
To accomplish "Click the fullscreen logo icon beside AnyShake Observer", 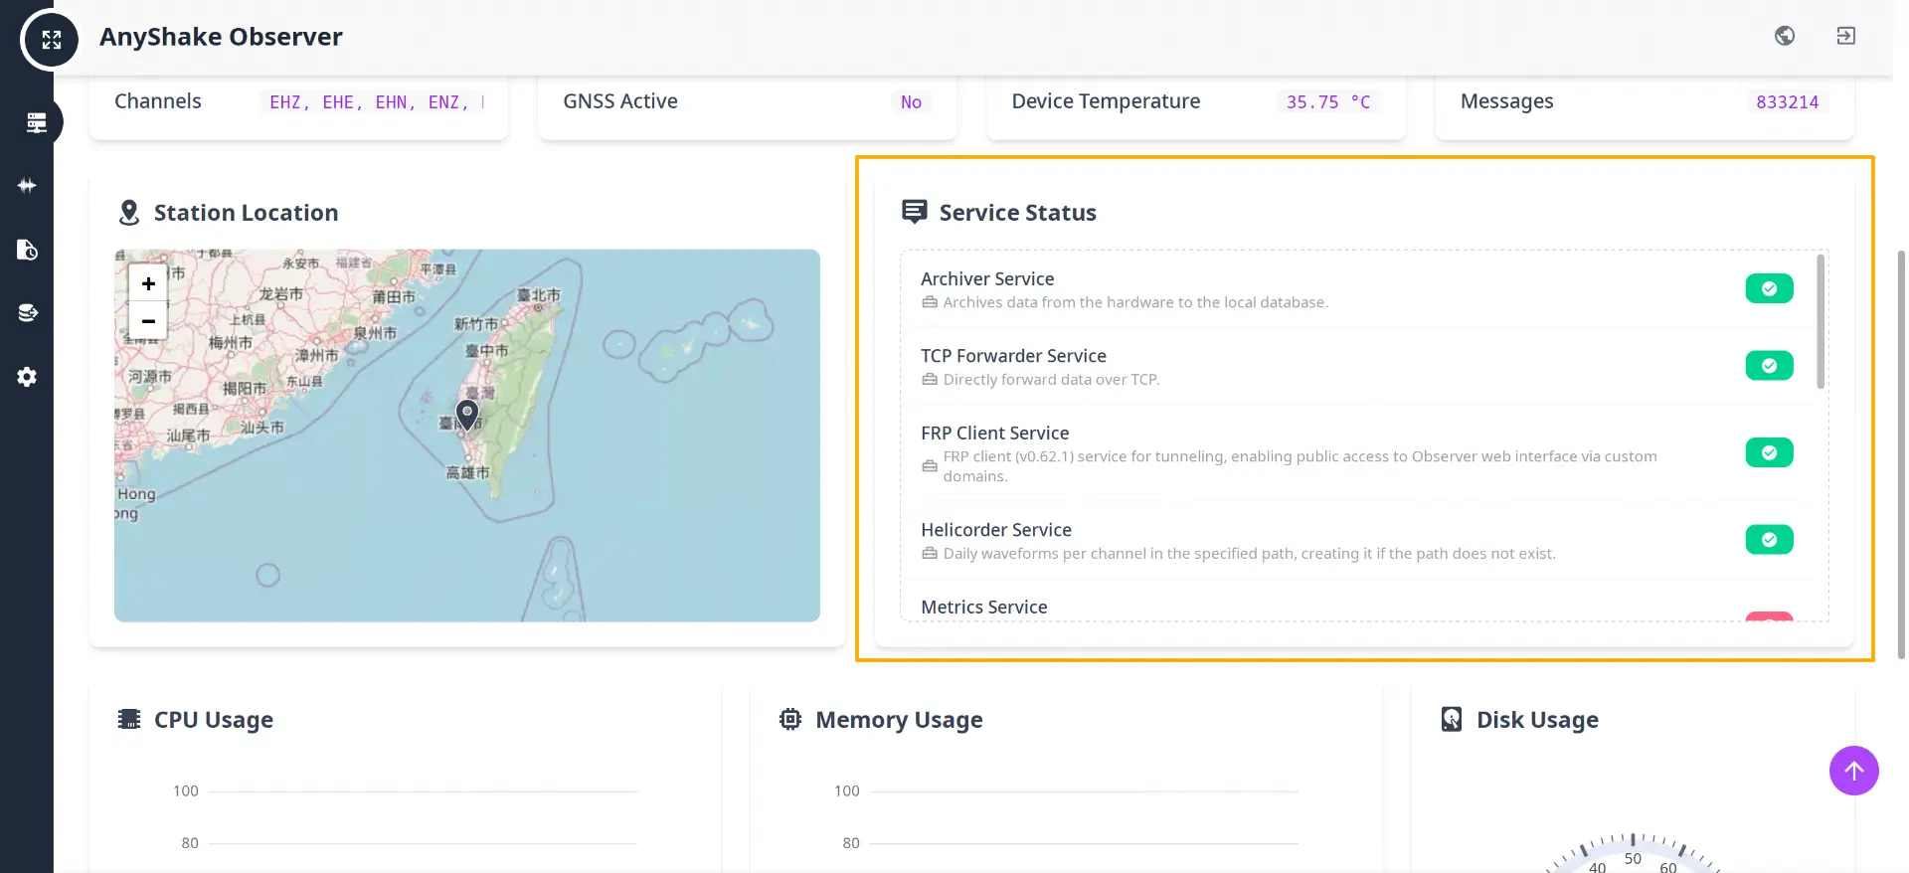I will tap(51, 39).
